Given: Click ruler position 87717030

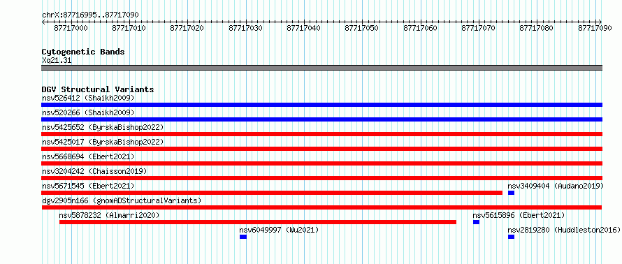Looking at the screenshot, I should [x=246, y=28].
